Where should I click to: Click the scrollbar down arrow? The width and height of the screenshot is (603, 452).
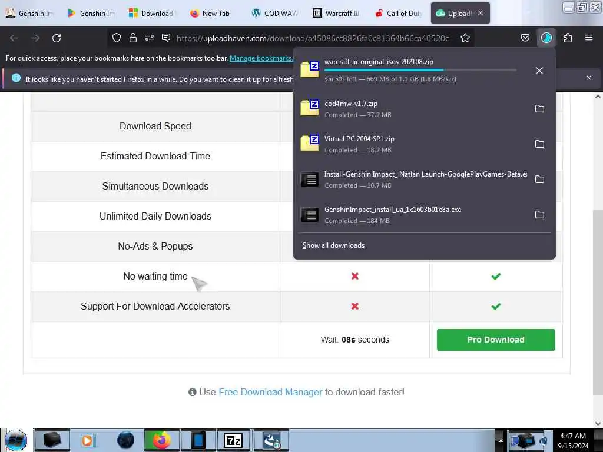(x=598, y=424)
